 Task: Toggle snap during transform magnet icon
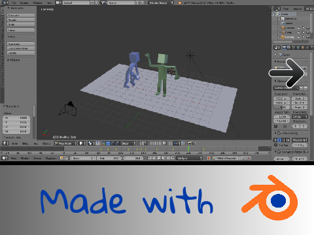point(171,144)
